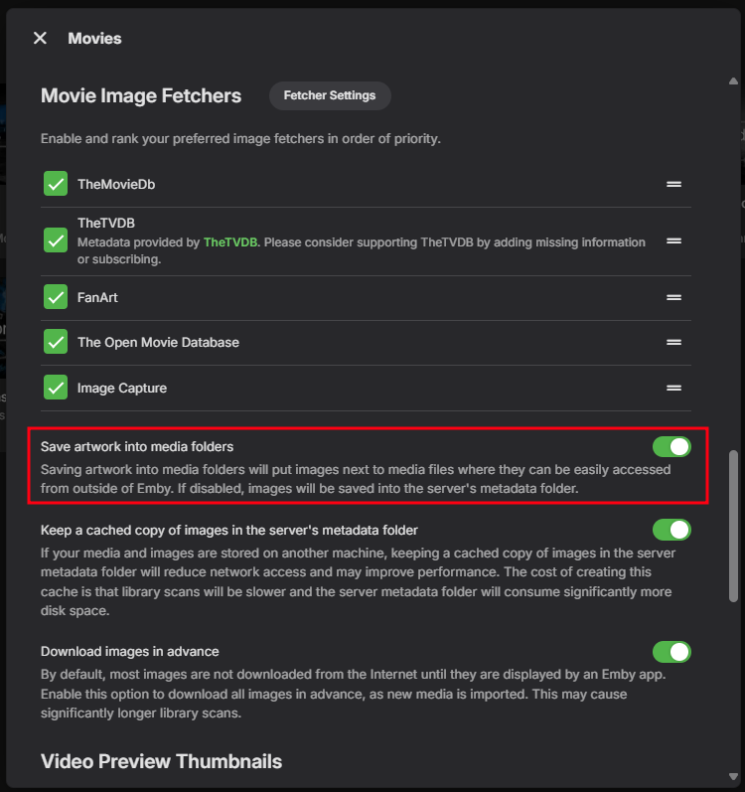Close the Movies dialog with X icon
Viewport: 745px width, 792px height.
click(40, 38)
